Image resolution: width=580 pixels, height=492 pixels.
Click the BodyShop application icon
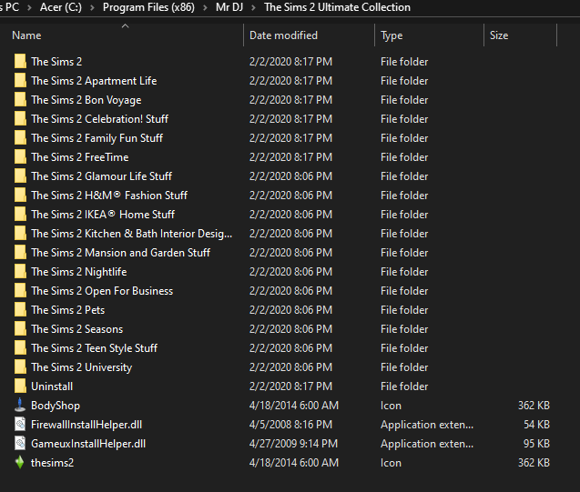tap(20, 406)
